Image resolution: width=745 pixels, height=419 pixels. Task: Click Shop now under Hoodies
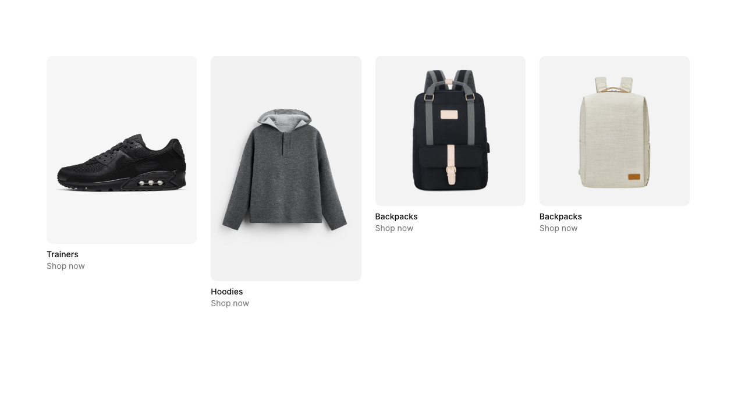pyautogui.click(x=230, y=303)
